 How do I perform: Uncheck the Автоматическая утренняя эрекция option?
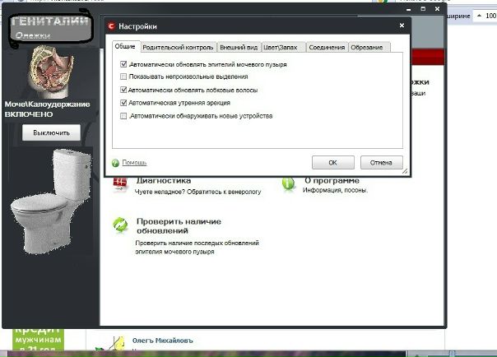(123, 103)
